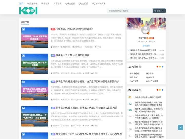Image resolution: width=185 pixels, height=139 pixels.
Task: Click the 置顶 badge on first article
Action: point(53,29)
